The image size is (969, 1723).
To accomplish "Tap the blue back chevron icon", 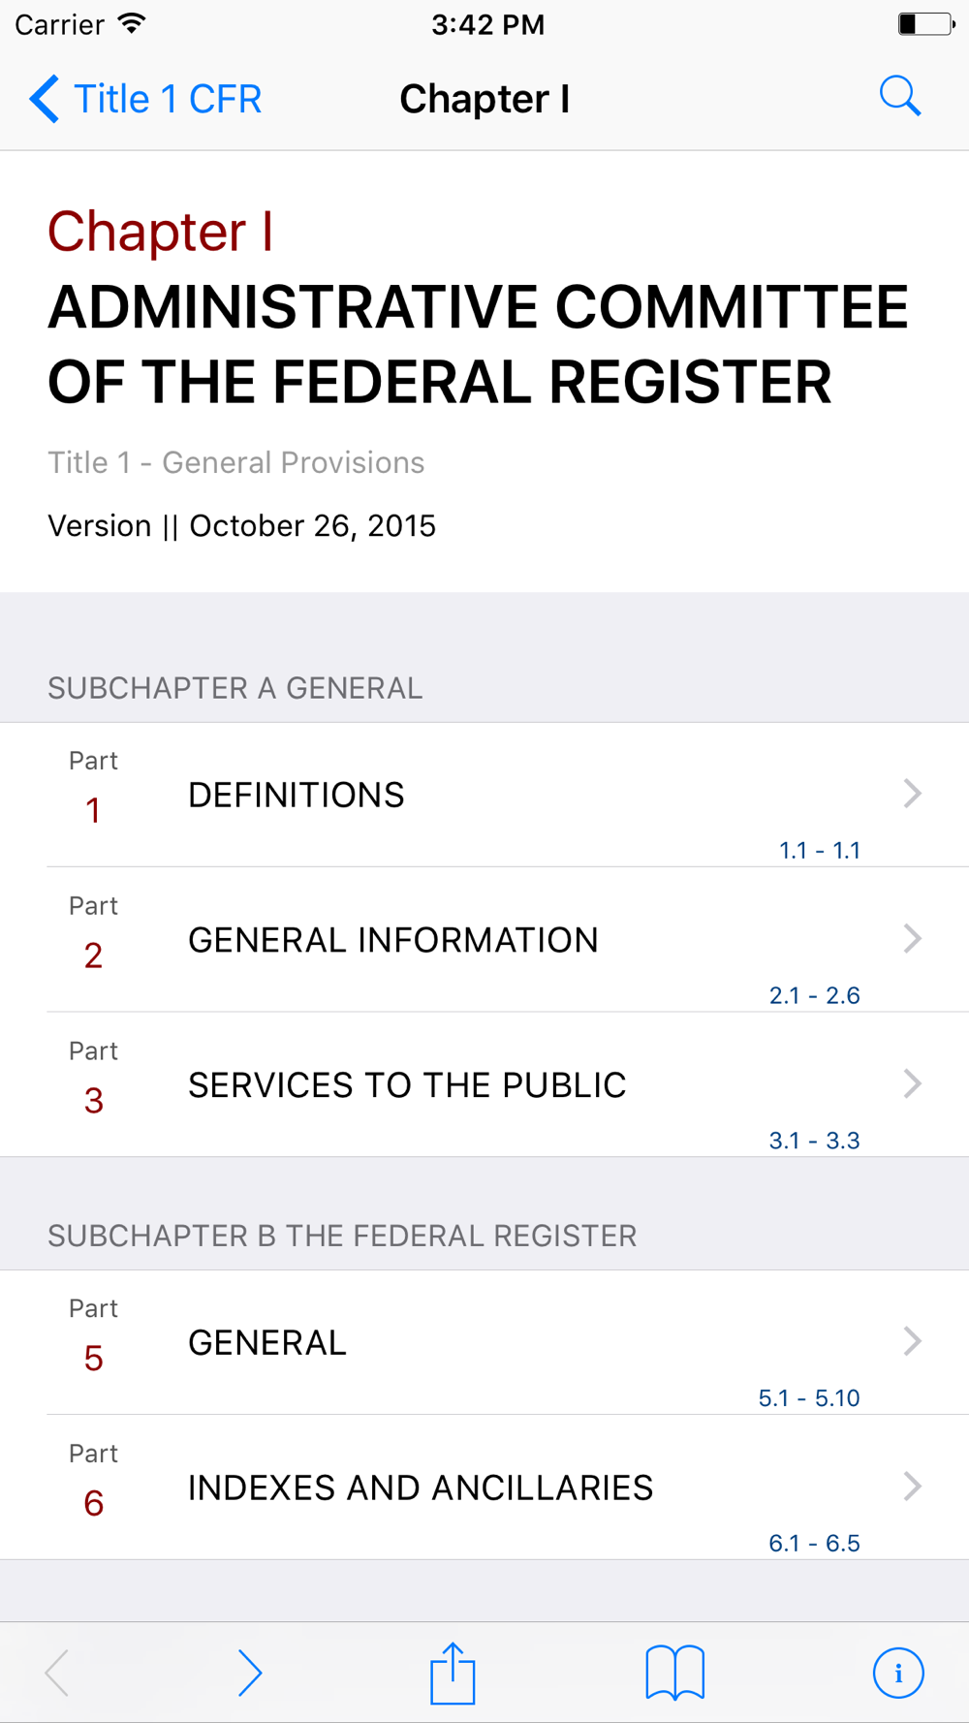I will [x=45, y=99].
